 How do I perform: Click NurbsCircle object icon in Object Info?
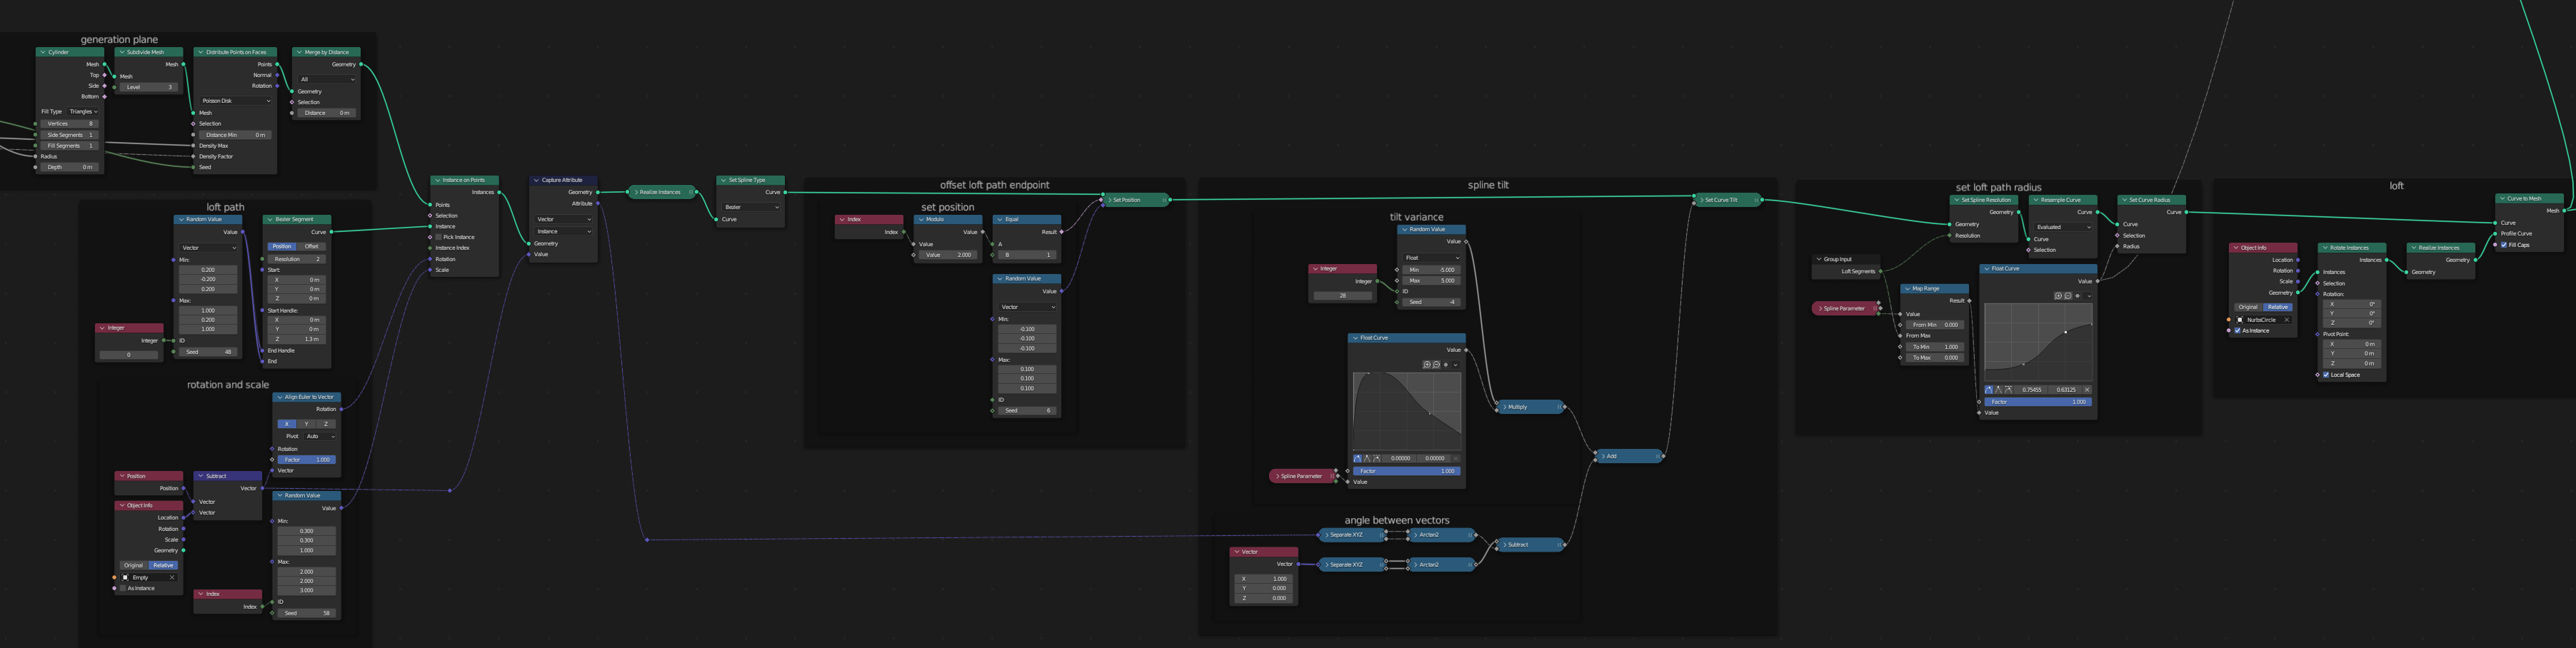(x=2240, y=320)
